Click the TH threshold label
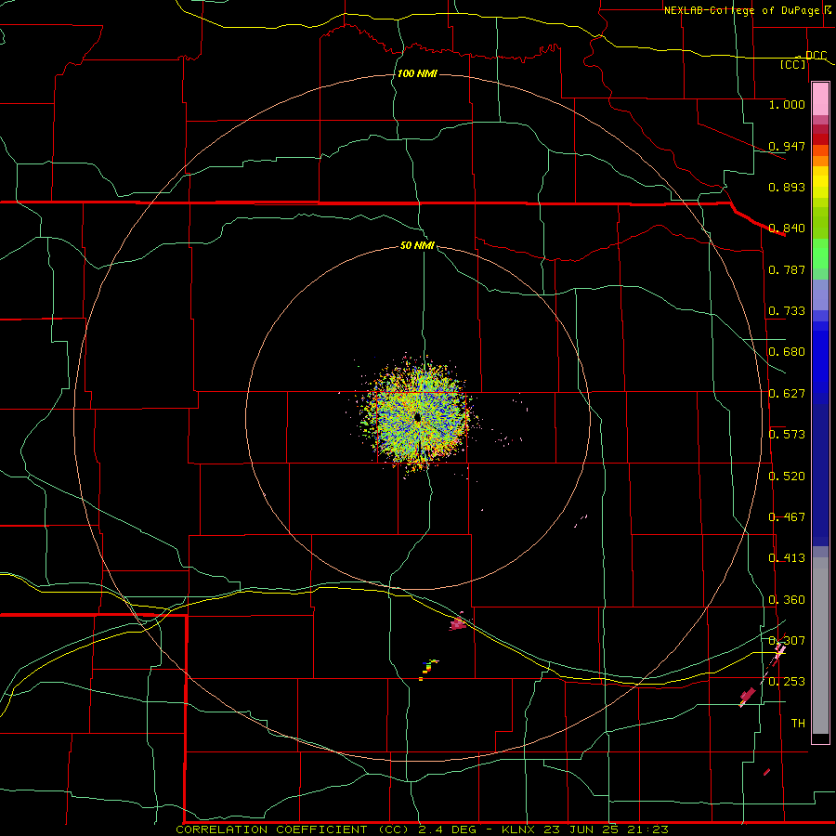Viewport: 836px width, 836px height. point(798,724)
